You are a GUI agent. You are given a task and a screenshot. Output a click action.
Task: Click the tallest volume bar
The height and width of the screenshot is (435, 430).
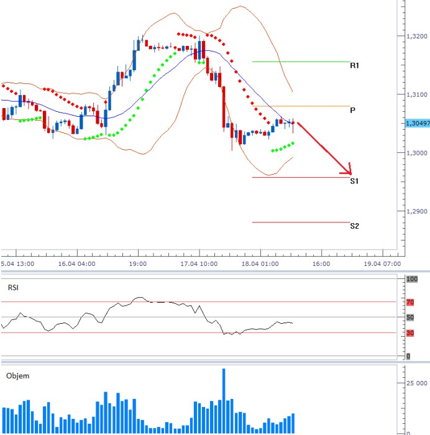(x=224, y=401)
